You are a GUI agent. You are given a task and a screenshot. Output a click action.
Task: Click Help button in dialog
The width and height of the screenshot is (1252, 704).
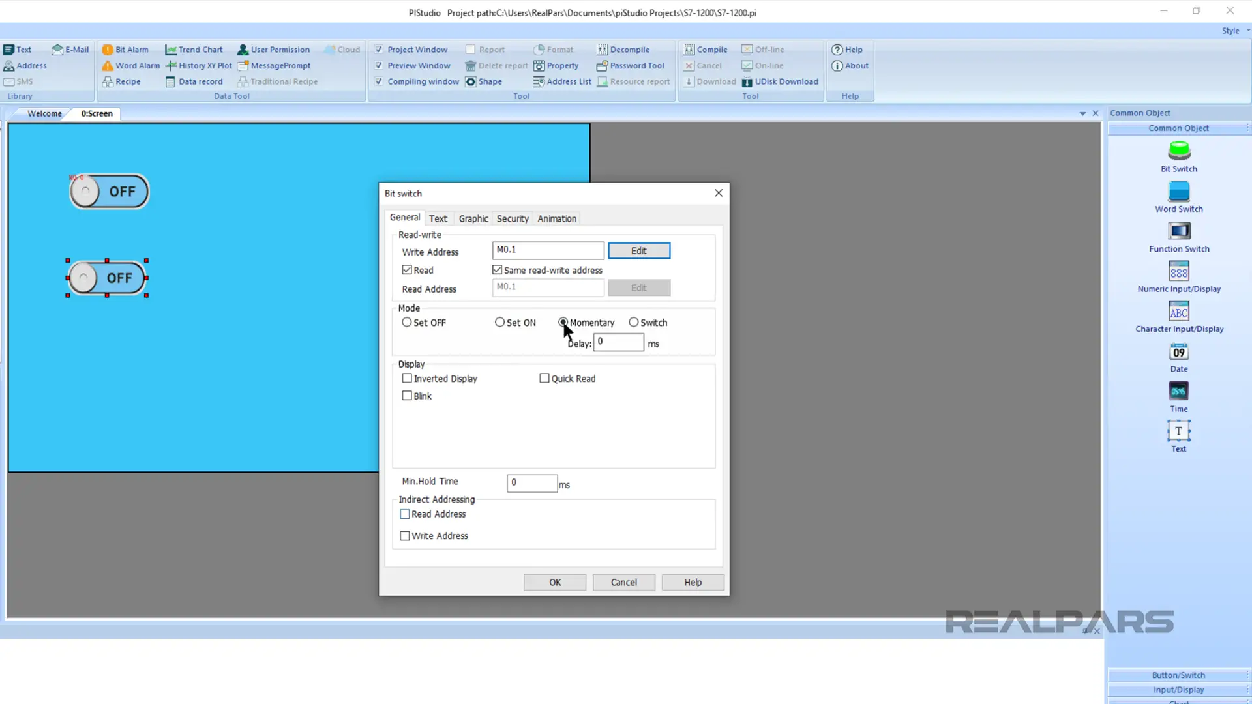(x=693, y=582)
